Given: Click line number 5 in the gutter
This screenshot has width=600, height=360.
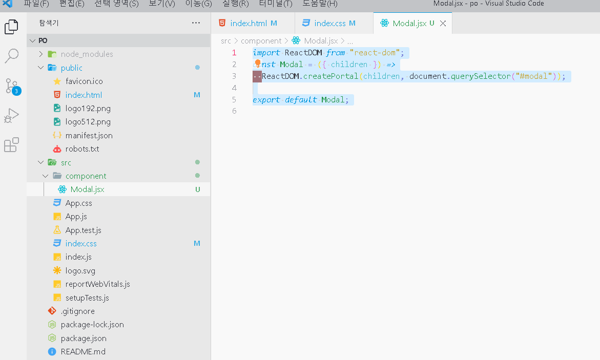Looking at the screenshot, I should pos(234,100).
